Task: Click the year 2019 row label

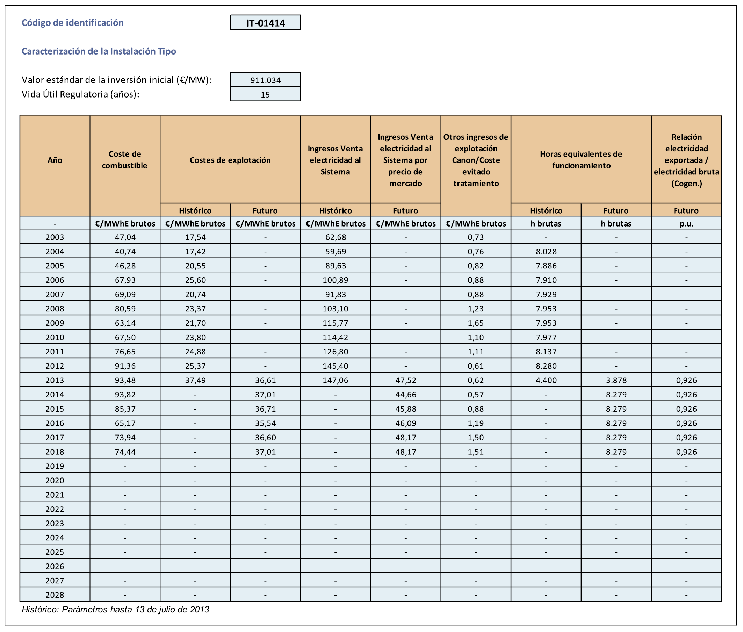Action: click(55, 466)
